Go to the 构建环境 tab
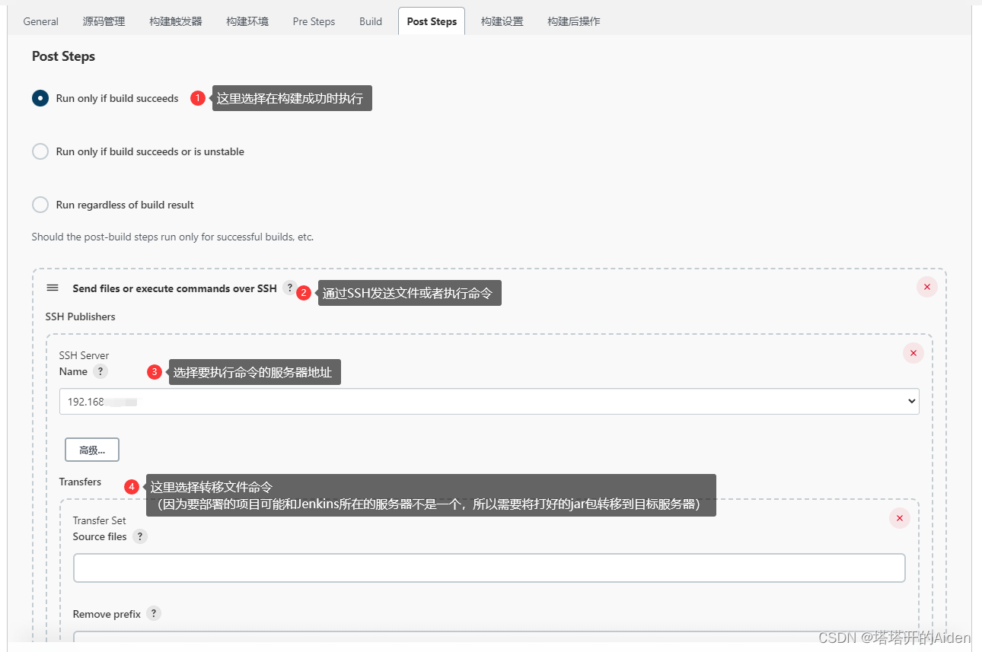 [x=247, y=21]
